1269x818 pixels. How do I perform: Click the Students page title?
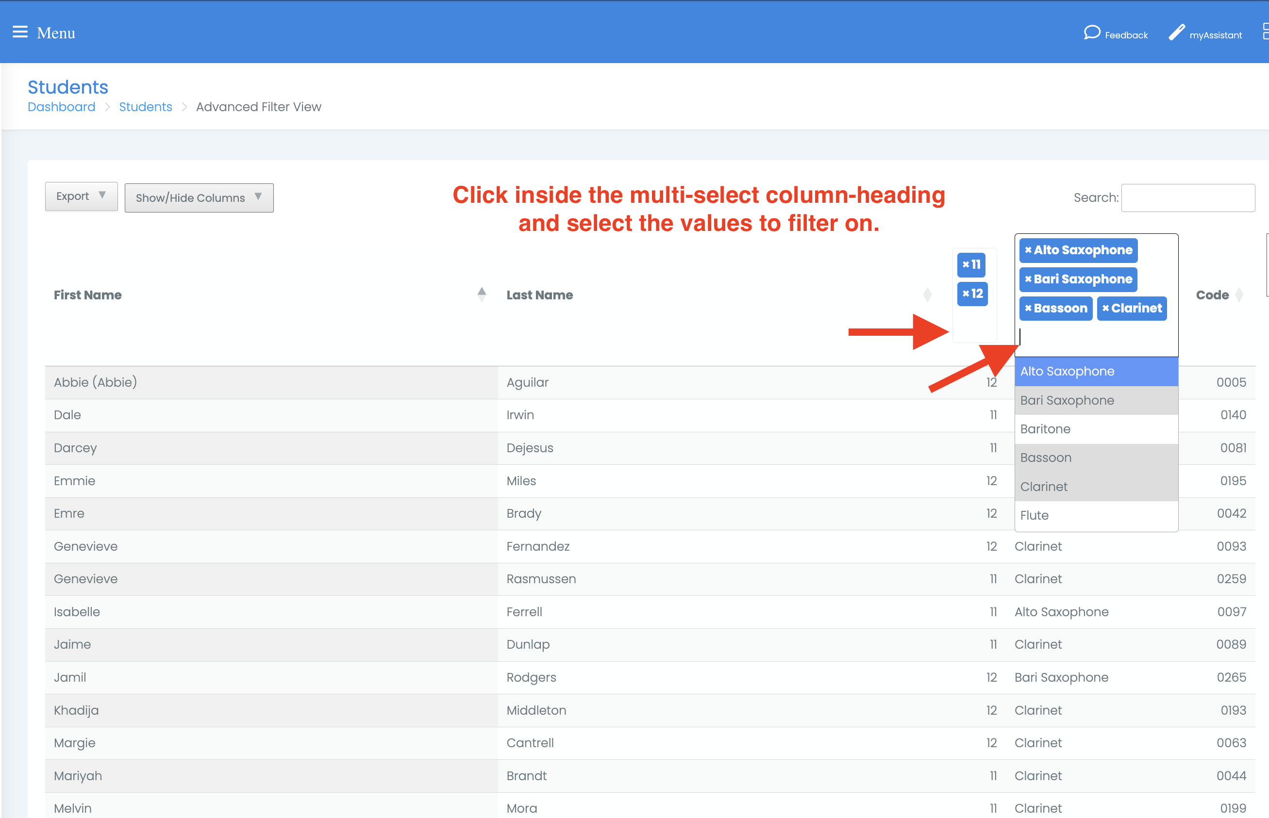click(x=68, y=87)
